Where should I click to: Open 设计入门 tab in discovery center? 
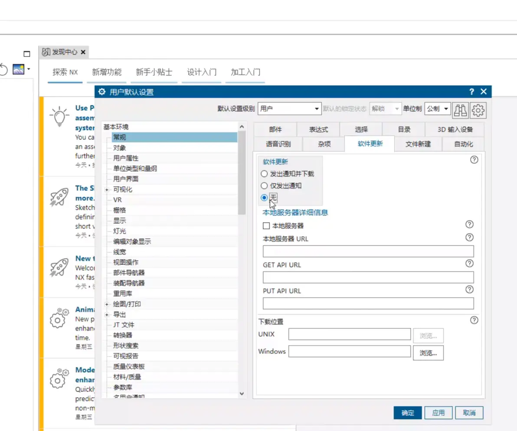(201, 72)
